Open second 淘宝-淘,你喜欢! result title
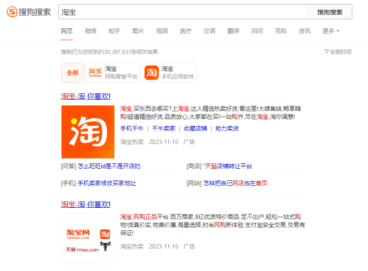This screenshot has height=271, width=368. point(86,204)
